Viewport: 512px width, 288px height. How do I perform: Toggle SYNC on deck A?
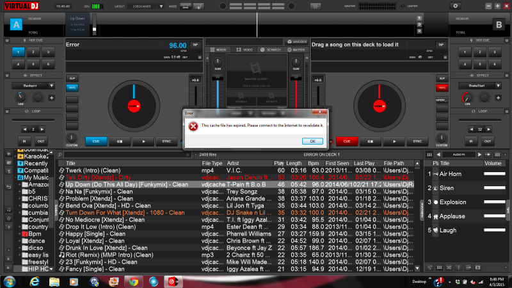pyautogui.click(x=167, y=141)
